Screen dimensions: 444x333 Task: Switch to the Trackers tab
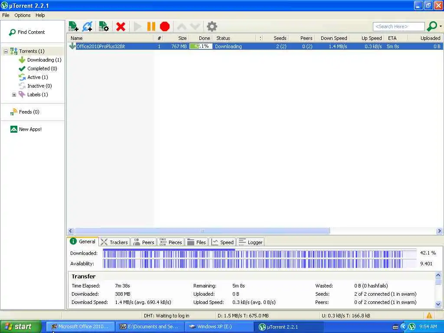point(114,242)
